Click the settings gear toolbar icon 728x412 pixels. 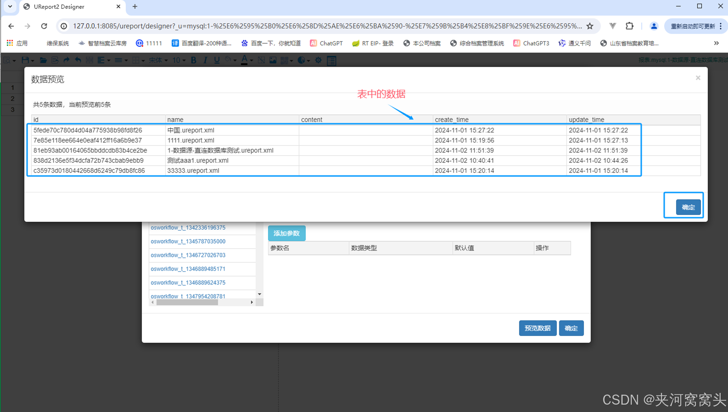(318, 60)
